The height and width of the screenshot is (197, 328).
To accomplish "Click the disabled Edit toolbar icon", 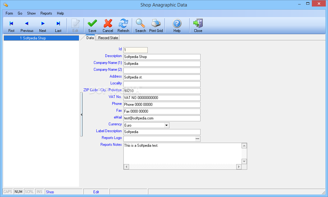I will [75, 26].
